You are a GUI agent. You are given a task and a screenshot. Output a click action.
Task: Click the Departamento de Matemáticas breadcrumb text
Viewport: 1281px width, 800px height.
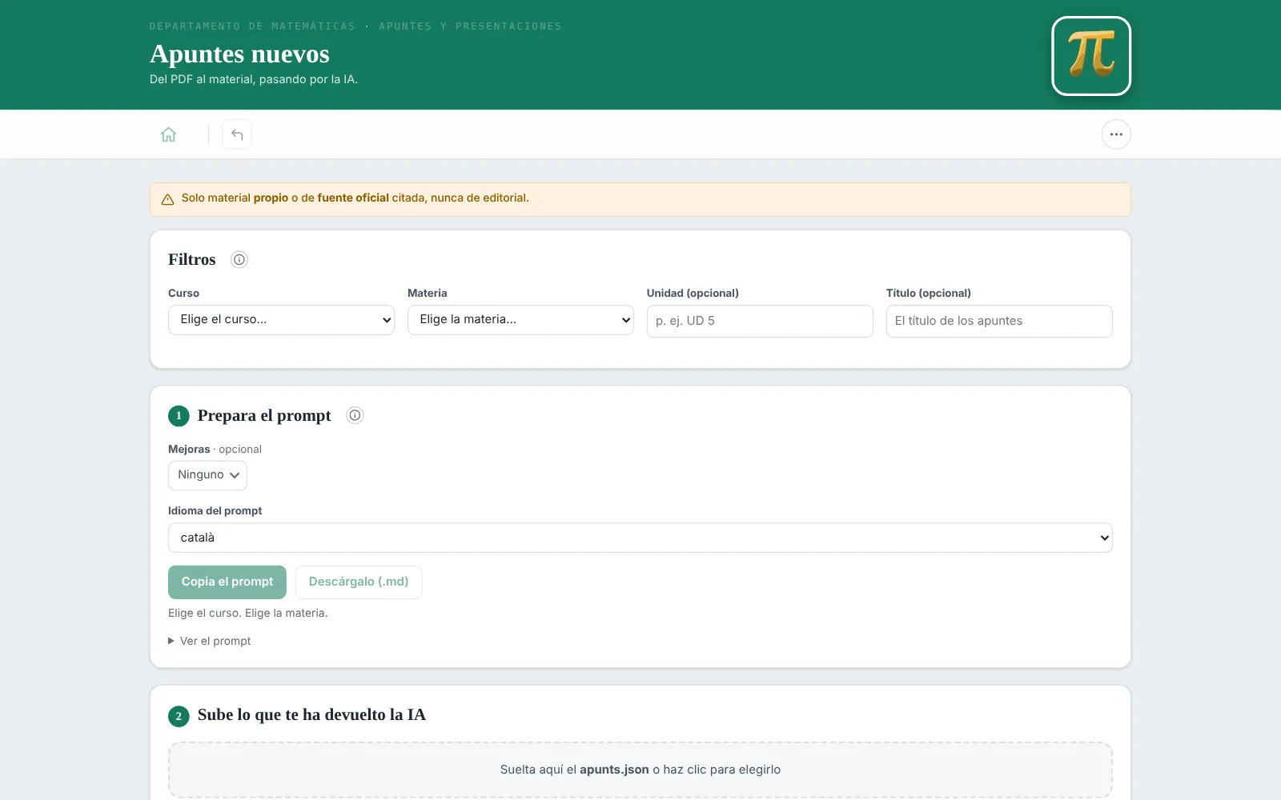pos(252,26)
